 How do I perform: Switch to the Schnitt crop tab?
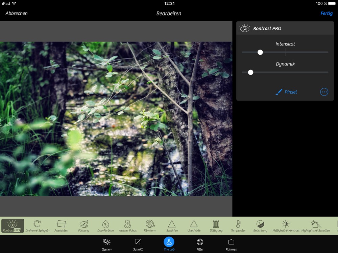tap(138, 244)
